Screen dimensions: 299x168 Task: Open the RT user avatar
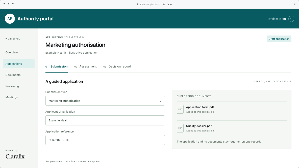(291, 19)
